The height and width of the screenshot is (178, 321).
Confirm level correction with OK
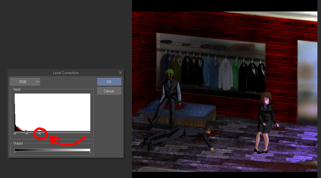(109, 82)
